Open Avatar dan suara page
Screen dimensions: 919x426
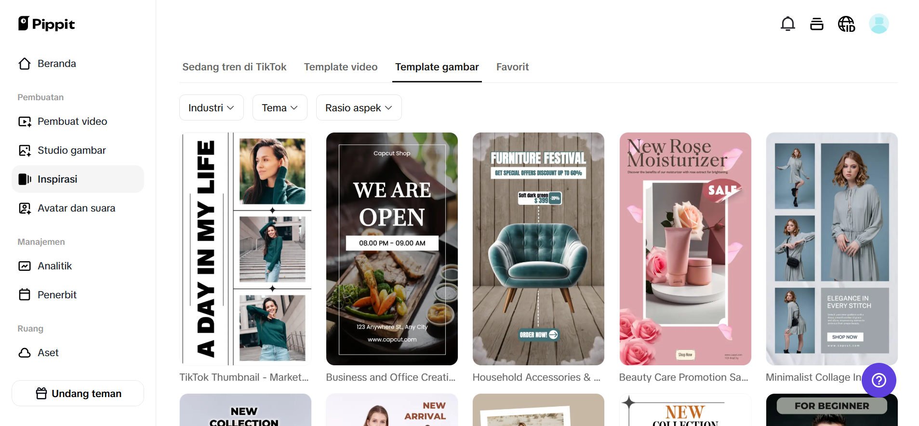tap(76, 208)
